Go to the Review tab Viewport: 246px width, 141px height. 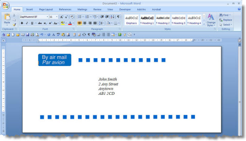97,10
